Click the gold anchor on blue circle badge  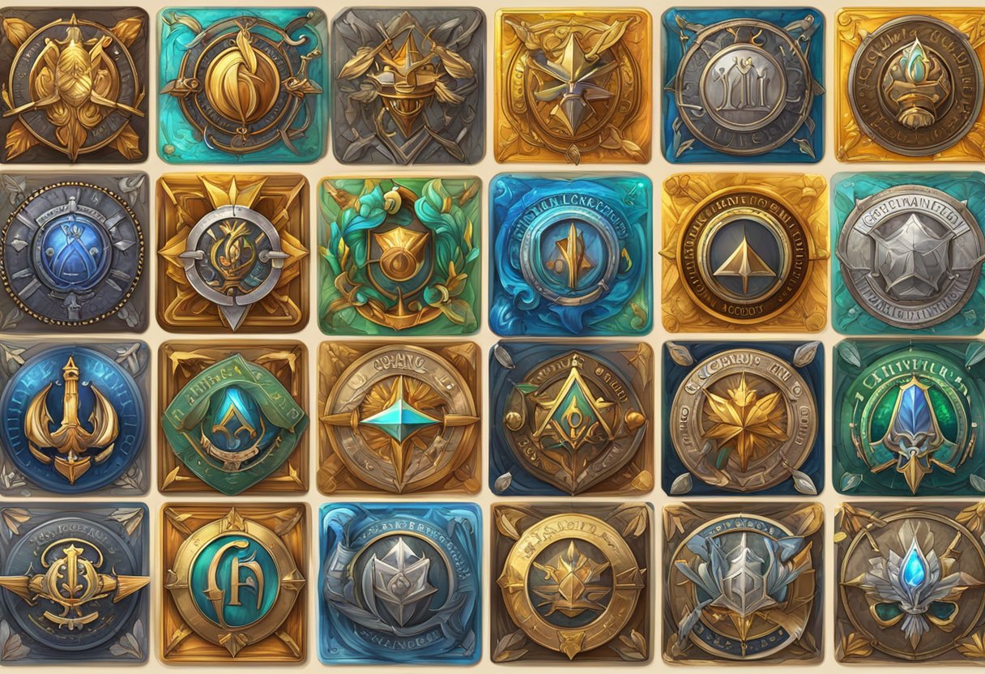pos(73,417)
